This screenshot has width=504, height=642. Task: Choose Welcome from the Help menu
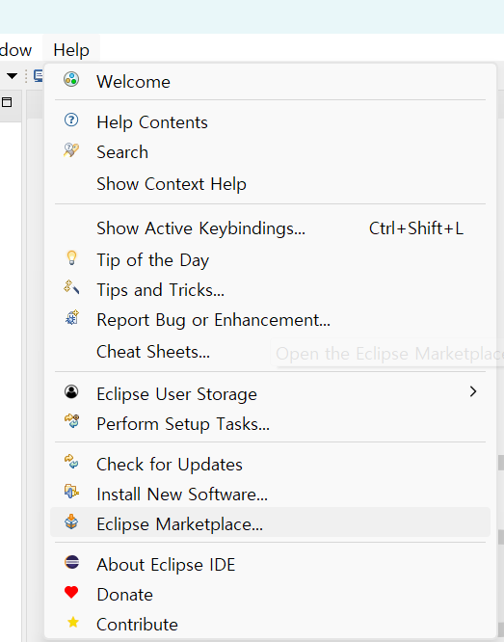[x=270, y=82]
